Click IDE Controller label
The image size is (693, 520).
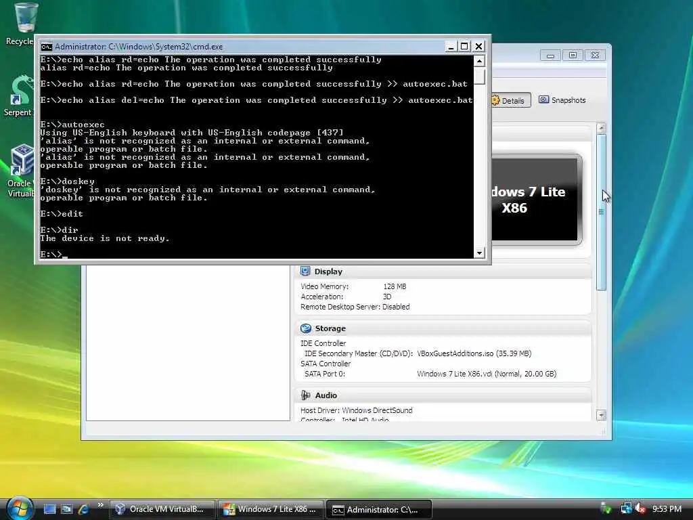point(323,343)
